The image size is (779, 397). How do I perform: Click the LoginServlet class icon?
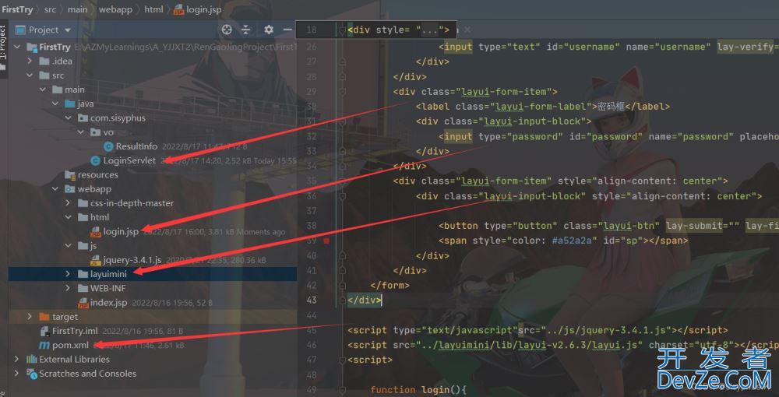(x=95, y=161)
